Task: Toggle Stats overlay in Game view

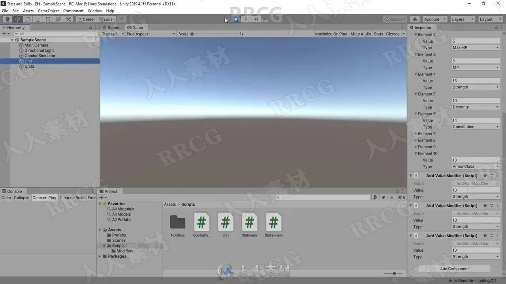Action: [378, 34]
